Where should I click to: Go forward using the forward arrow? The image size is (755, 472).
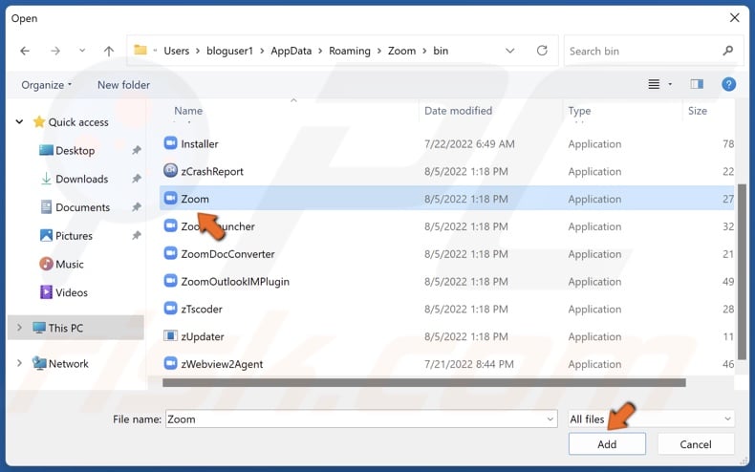pyautogui.click(x=55, y=51)
